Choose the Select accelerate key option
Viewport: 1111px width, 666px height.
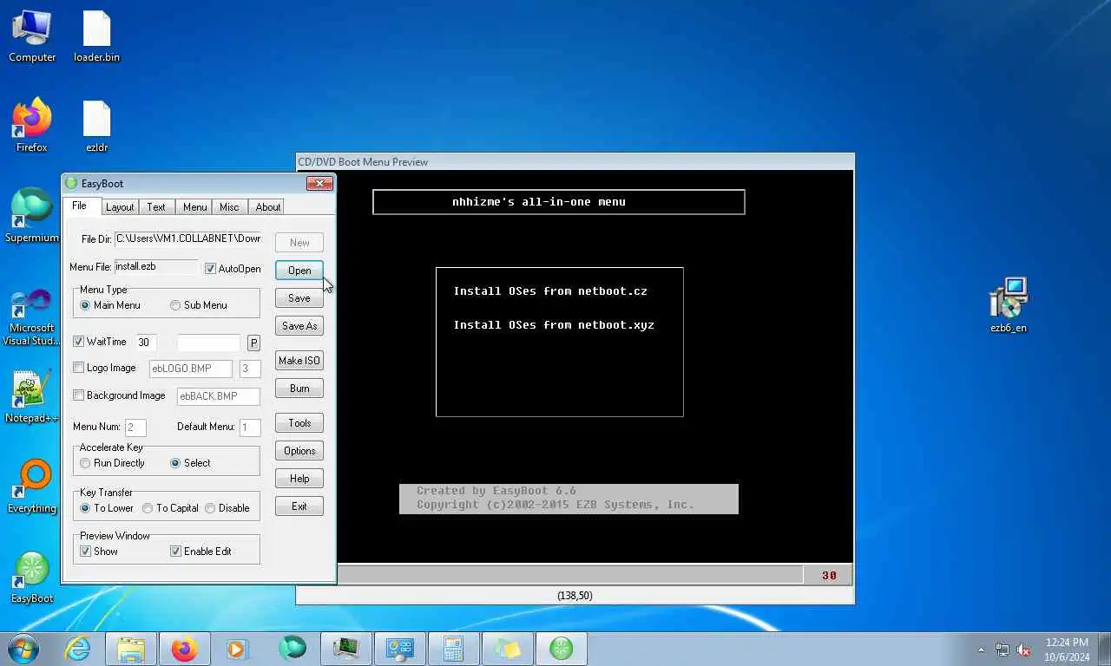[190, 463]
